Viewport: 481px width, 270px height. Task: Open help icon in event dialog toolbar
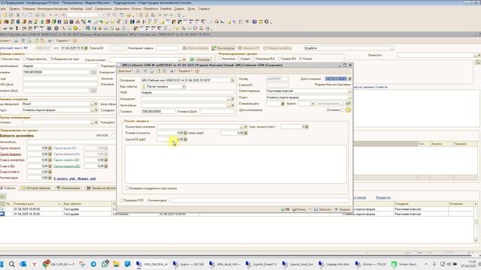coord(197,71)
